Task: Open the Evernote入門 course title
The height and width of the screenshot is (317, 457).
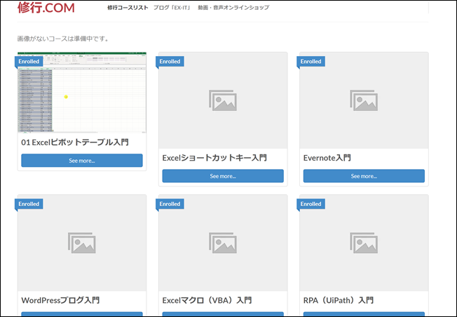Action: click(x=327, y=158)
